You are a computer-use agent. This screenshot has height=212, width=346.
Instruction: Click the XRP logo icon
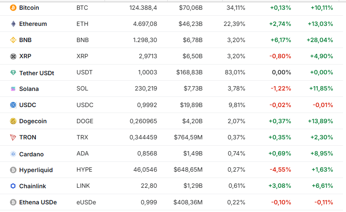tap(13, 56)
